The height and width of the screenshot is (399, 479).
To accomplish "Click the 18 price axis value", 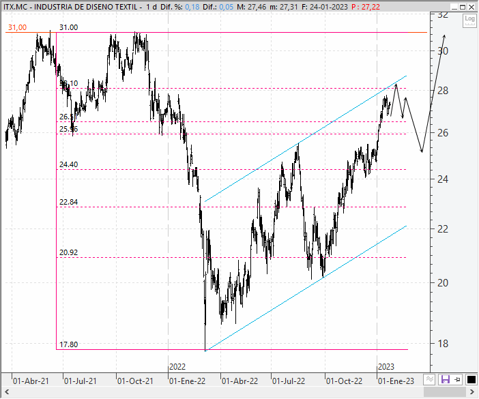I will point(443,344).
